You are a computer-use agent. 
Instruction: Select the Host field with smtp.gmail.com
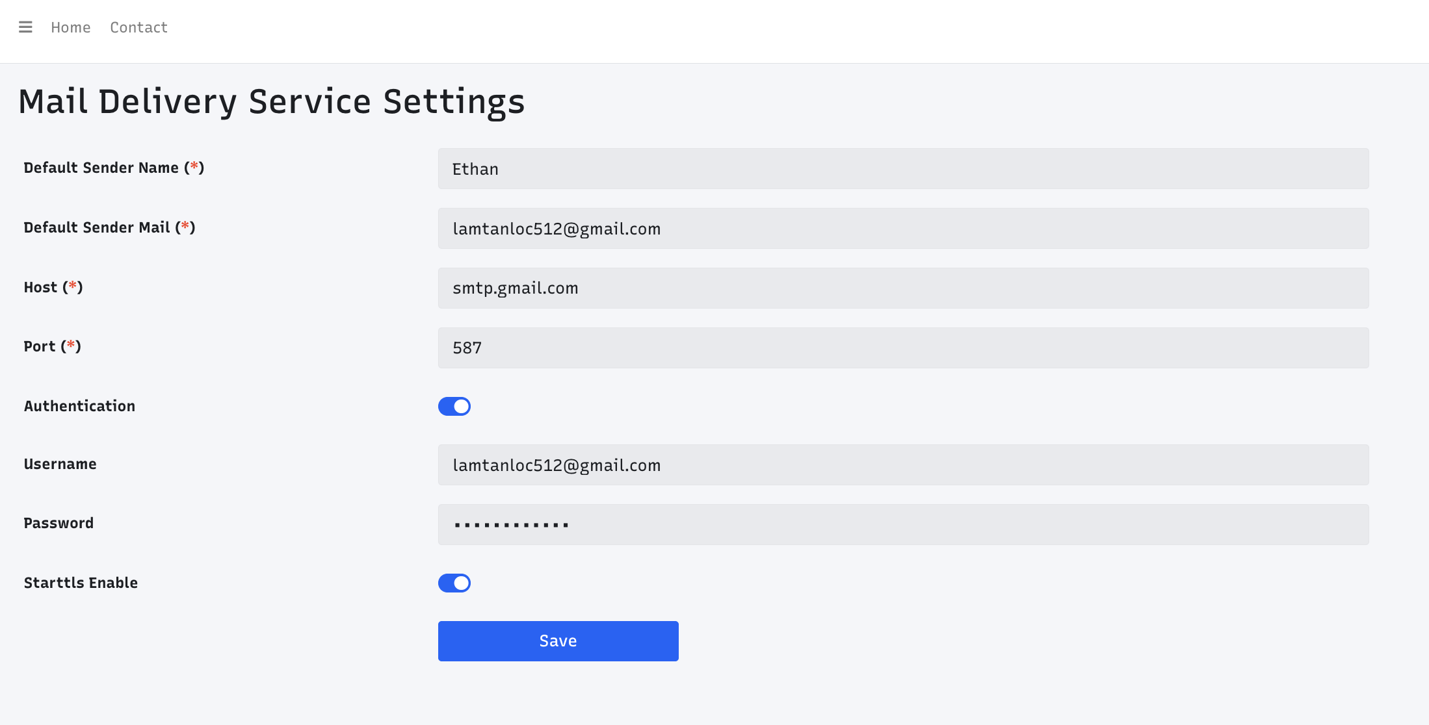pos(903,288)
